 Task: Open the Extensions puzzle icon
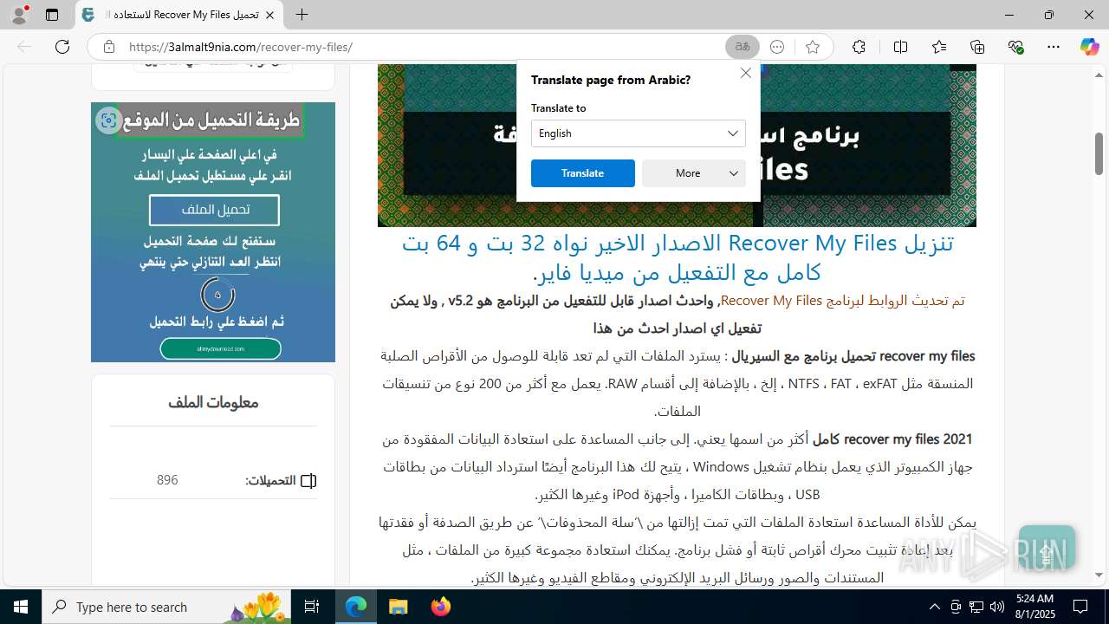coord(859,47)
